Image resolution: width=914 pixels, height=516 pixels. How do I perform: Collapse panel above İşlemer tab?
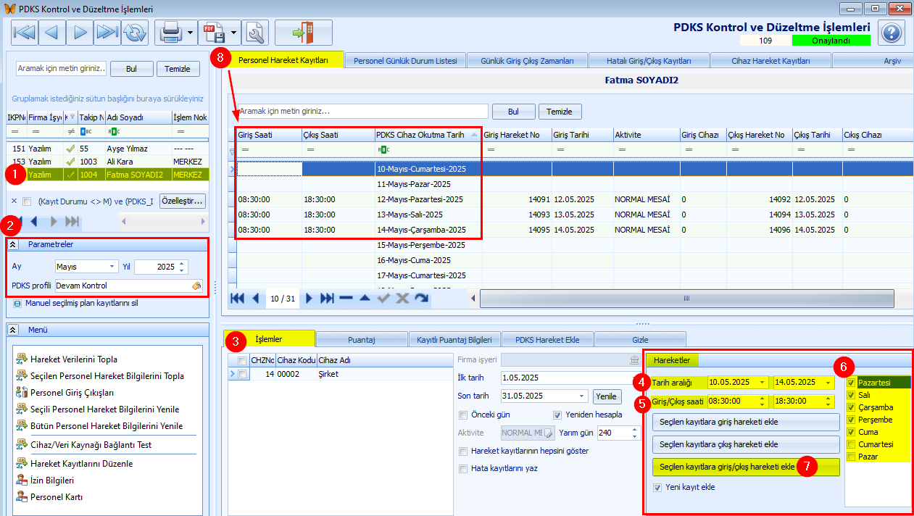642,323
